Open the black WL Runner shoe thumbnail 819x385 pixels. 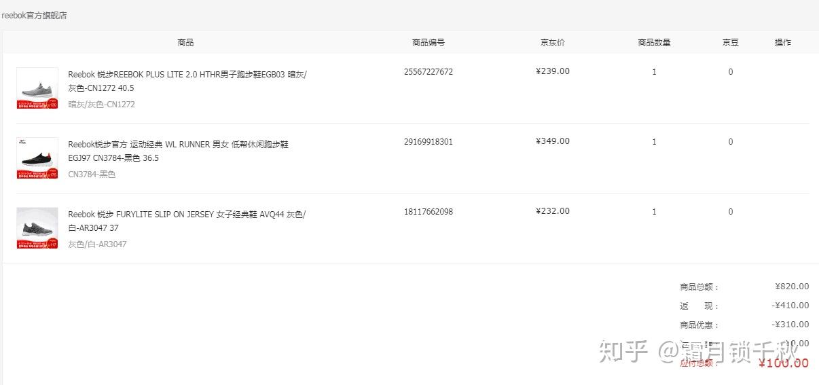[x=37, y=158]
